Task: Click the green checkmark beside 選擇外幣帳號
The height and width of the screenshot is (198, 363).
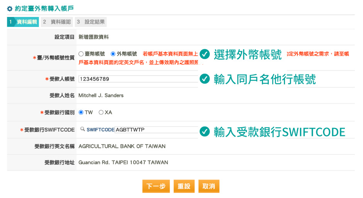Action: point(205,54)
